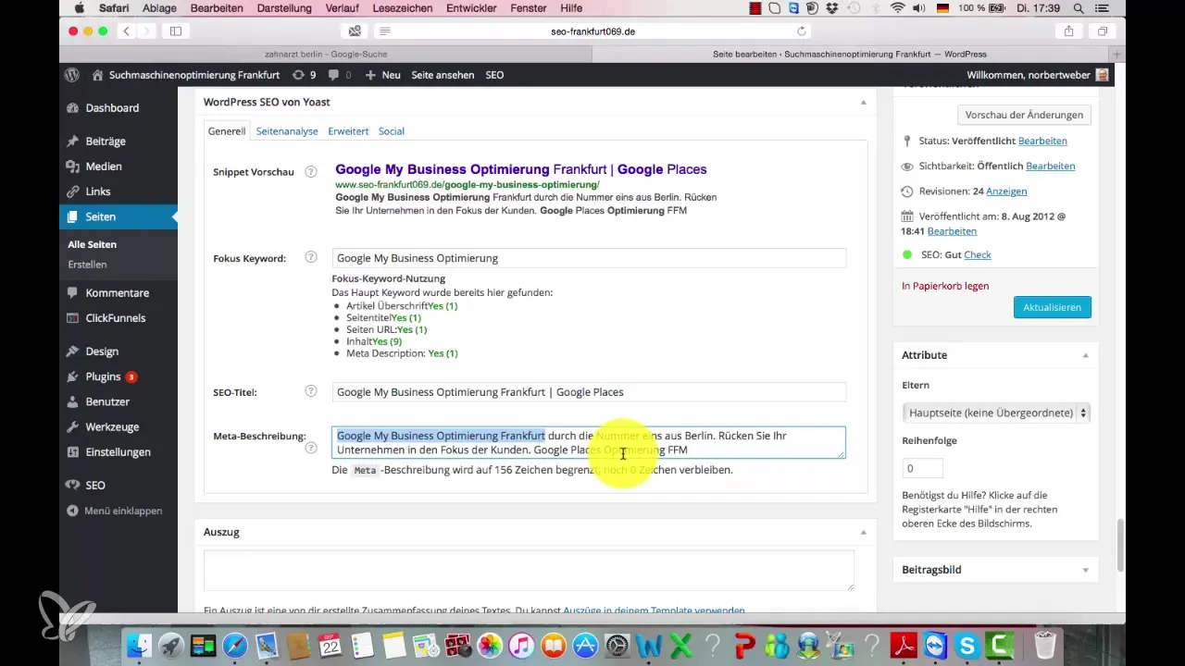Switch to the Erweitert tab
This screenshot has height=666, width=1185.
click(348, 131)
